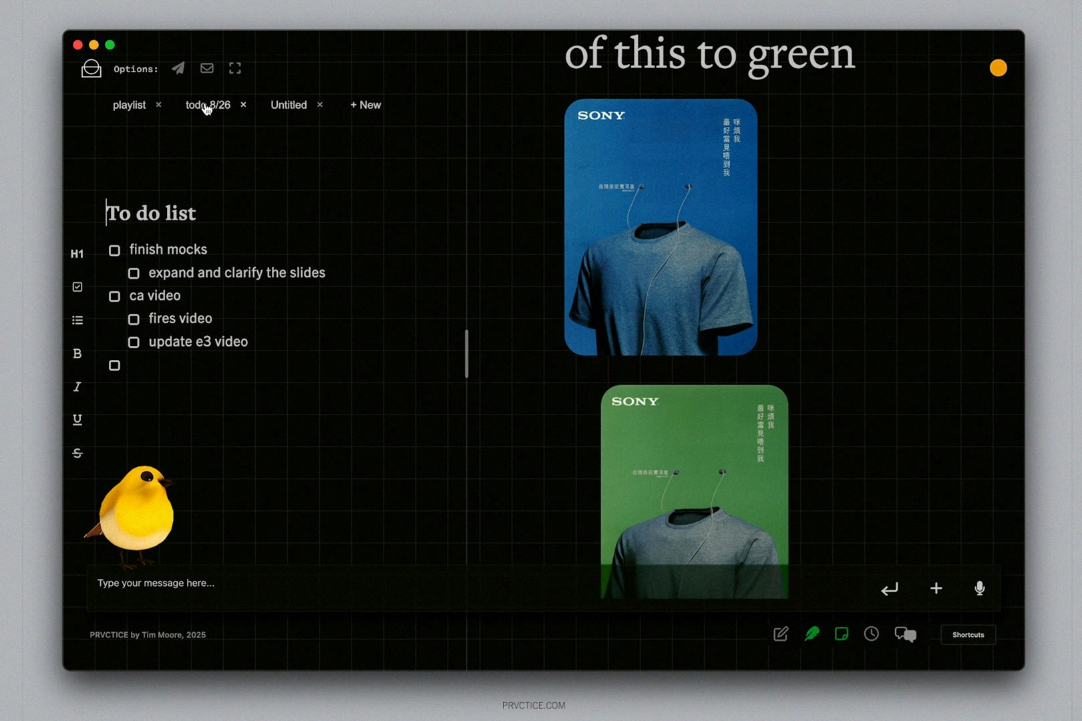Check the 'ca video' checkbox
This screenshot has width=1082, height=721.
(115, 296)
